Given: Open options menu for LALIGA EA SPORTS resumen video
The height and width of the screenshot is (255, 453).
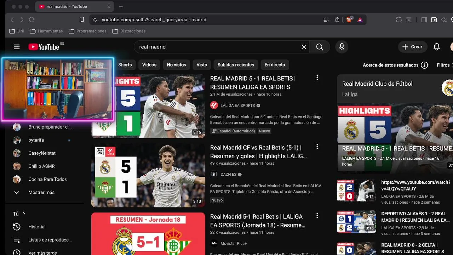Looking at the screenshot, I should click(317, 77).
